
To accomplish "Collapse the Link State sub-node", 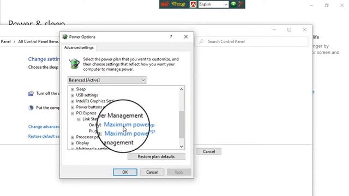I will [x=79, y=119].
